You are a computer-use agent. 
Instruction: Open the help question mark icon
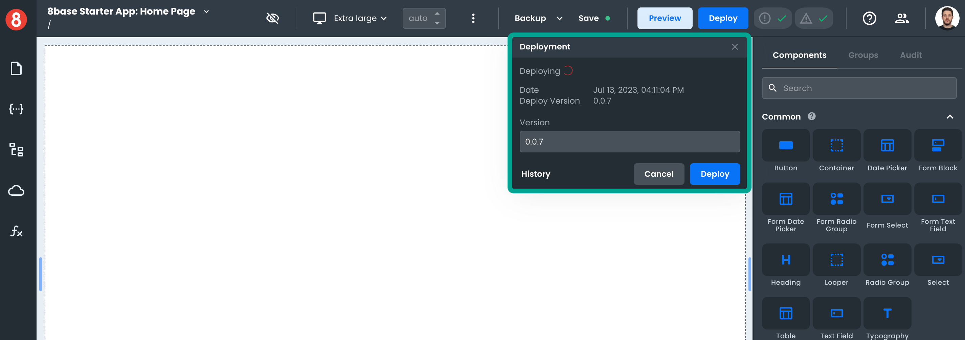pyautogui.click(x=869, y=18)
